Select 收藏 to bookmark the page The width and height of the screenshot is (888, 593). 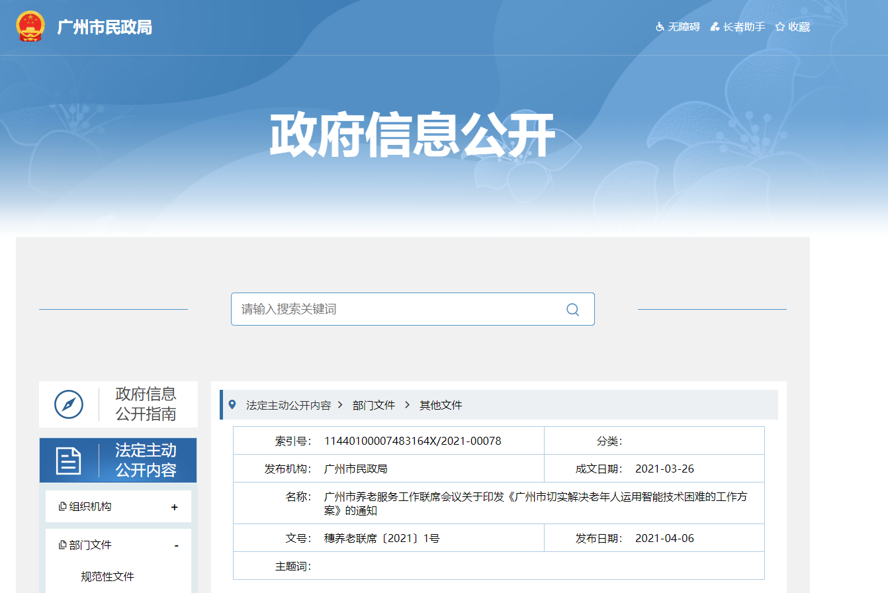click(799, 27)
